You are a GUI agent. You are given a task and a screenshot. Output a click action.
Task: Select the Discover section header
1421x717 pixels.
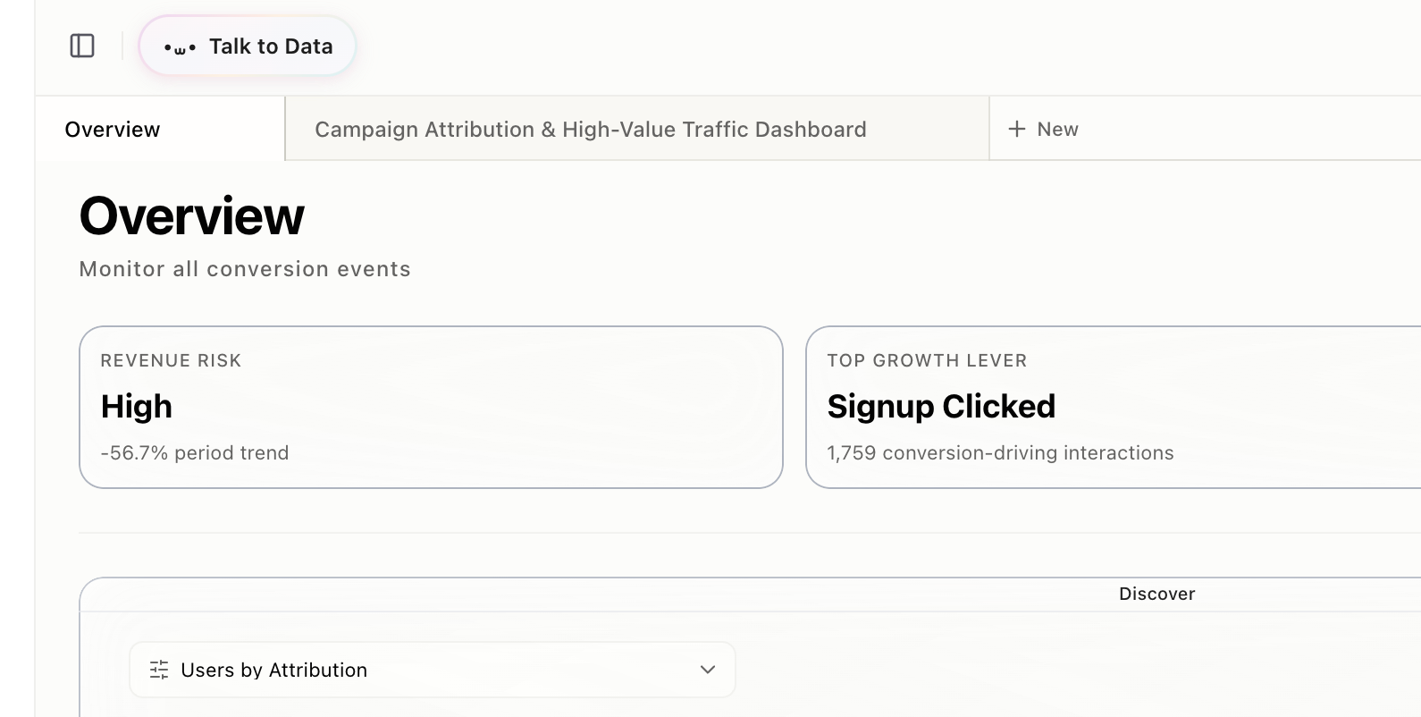[1156, 594]
